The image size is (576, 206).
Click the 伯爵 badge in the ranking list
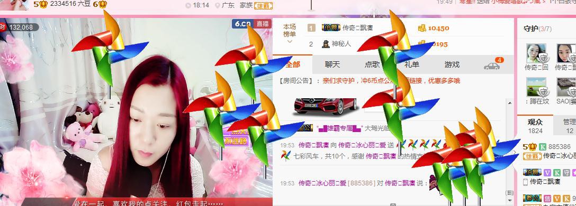click(331, 27)
